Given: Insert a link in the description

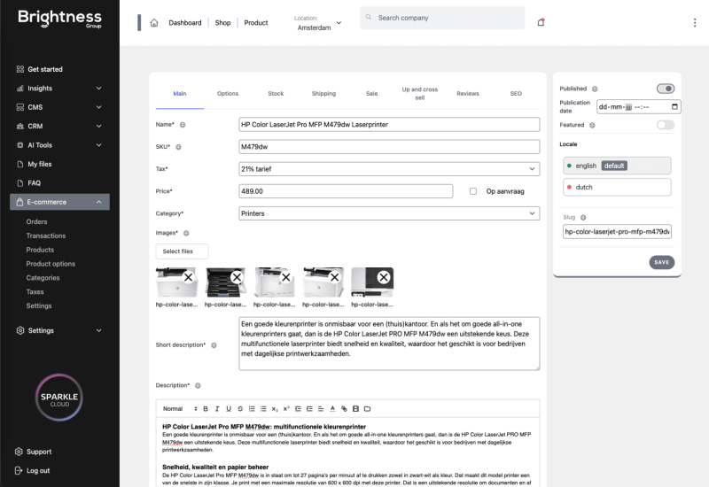Looking at the screenshot, I should point(344,408).
